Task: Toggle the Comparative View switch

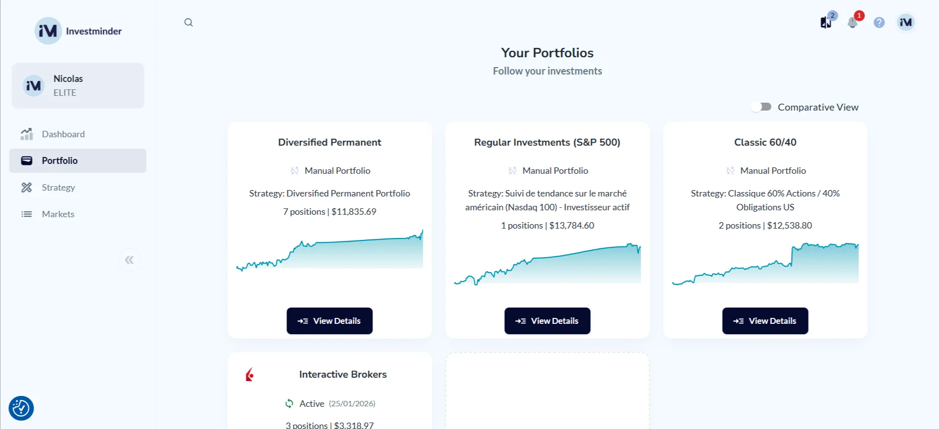Action: (761, 107)
